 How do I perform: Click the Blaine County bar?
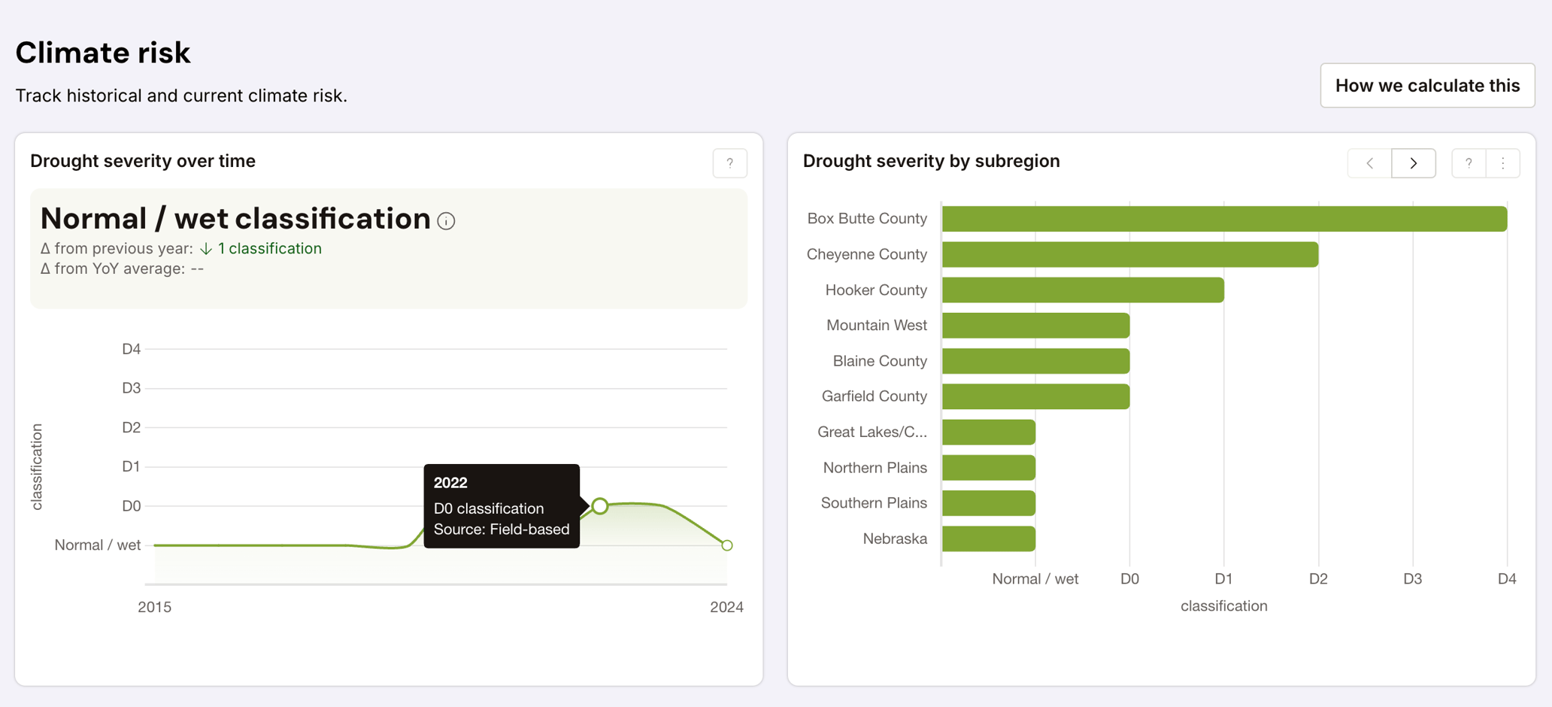pyautogui.click(x=1035, y=361)
